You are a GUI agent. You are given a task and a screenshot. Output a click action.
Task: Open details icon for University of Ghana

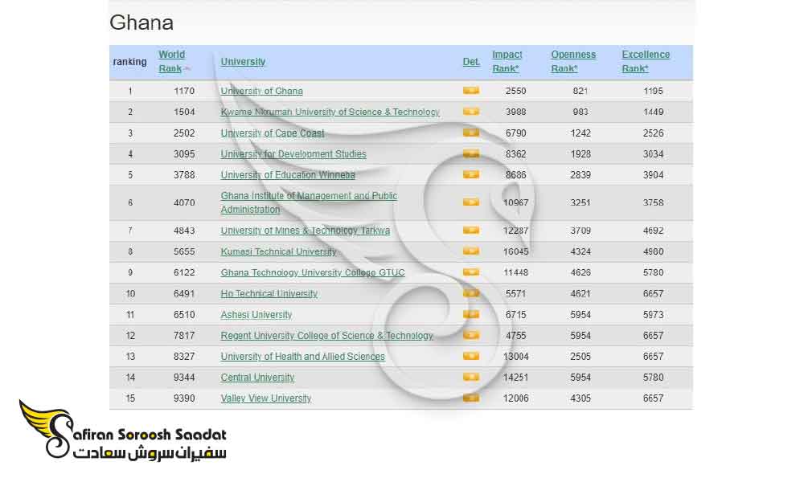pos(470,91)
